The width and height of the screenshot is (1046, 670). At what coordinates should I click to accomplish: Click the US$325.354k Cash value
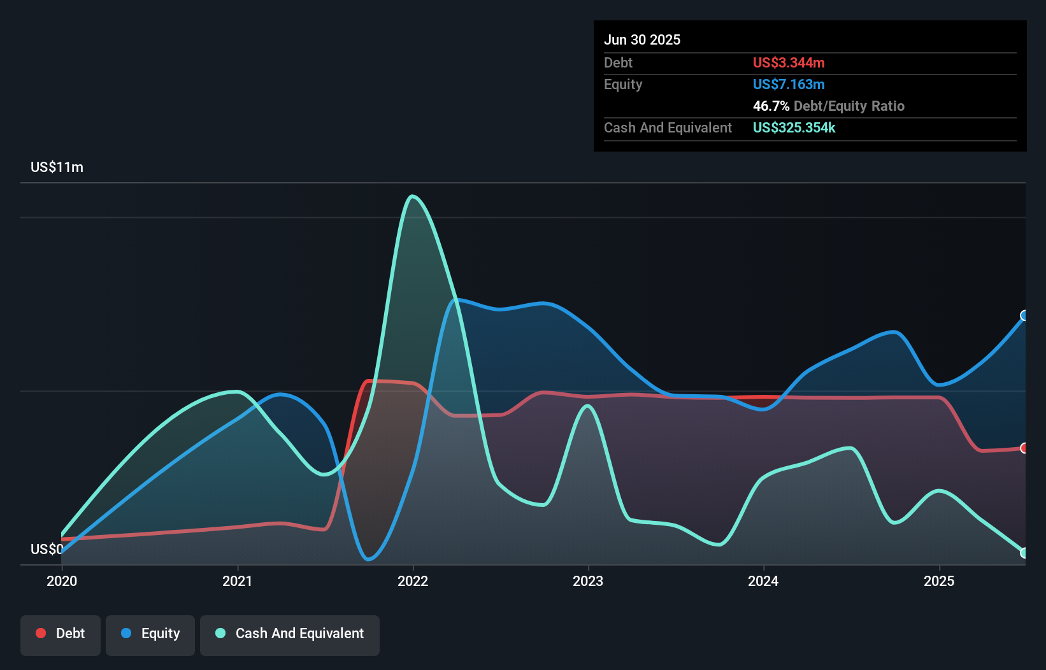794,127
